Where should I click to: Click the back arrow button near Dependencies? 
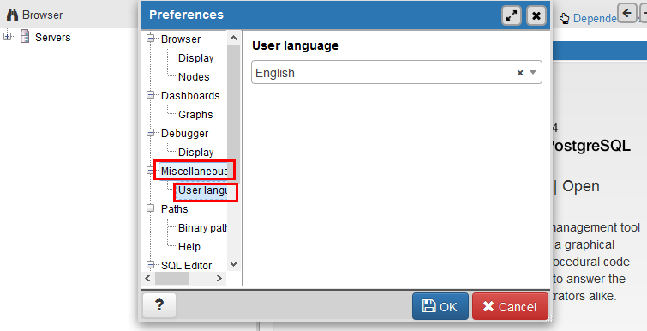tap(626, 13)
